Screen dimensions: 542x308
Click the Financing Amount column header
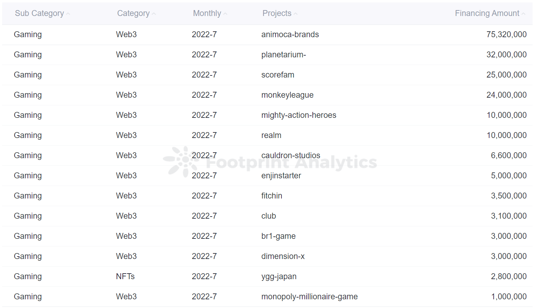coord(487,13)
